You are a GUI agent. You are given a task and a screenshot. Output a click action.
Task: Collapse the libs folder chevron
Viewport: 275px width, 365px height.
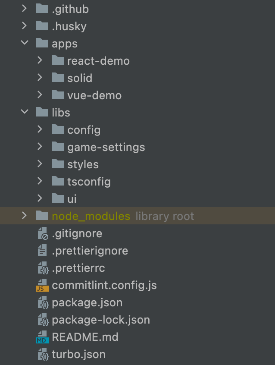(25, 112)
